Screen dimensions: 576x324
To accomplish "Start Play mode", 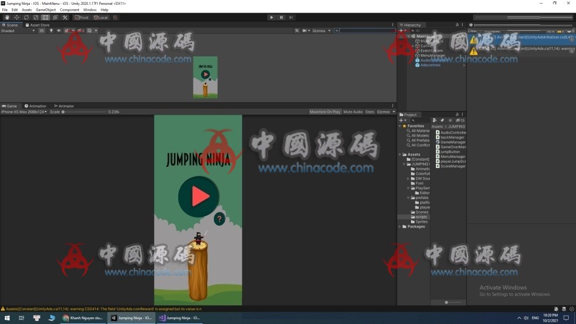I will [272, 17].
